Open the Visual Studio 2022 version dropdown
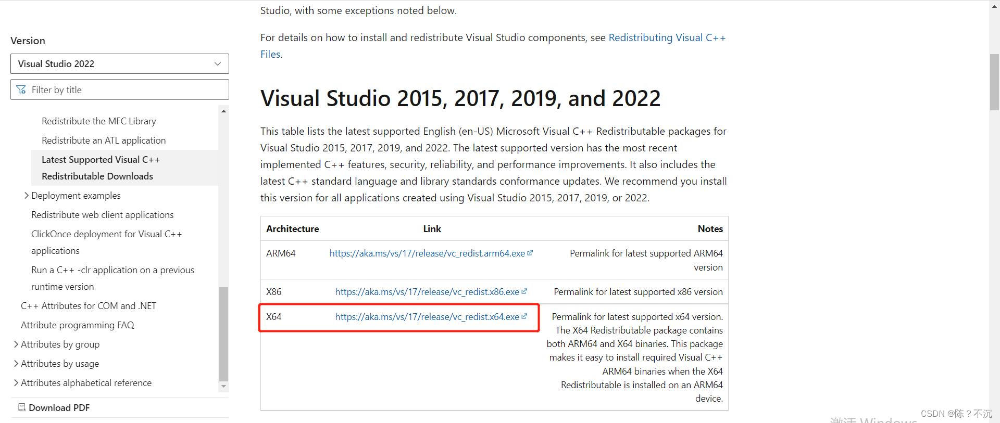The image size is (1000, 423). point(119,63)
